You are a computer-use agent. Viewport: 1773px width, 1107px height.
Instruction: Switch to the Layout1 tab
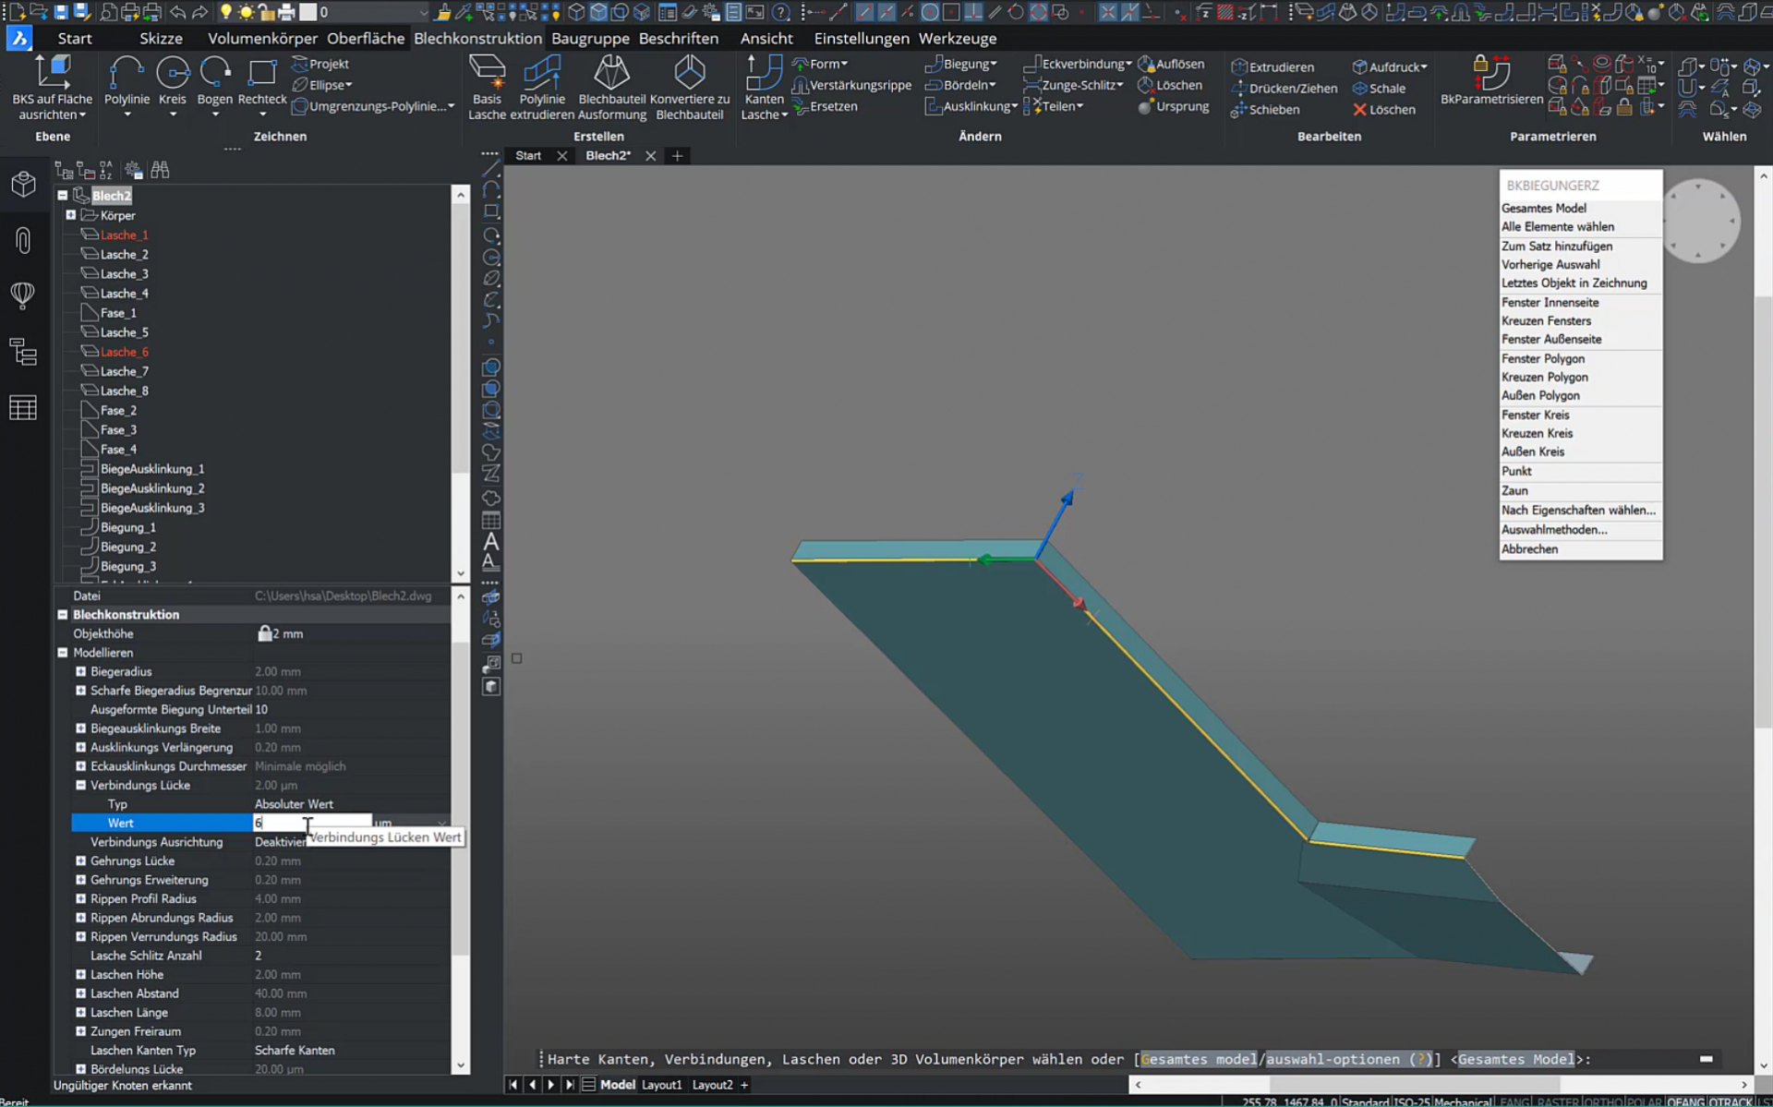661,1085
